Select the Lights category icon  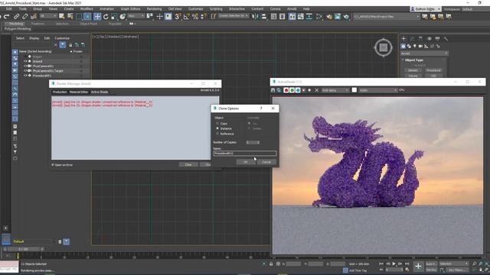(415, 46)
